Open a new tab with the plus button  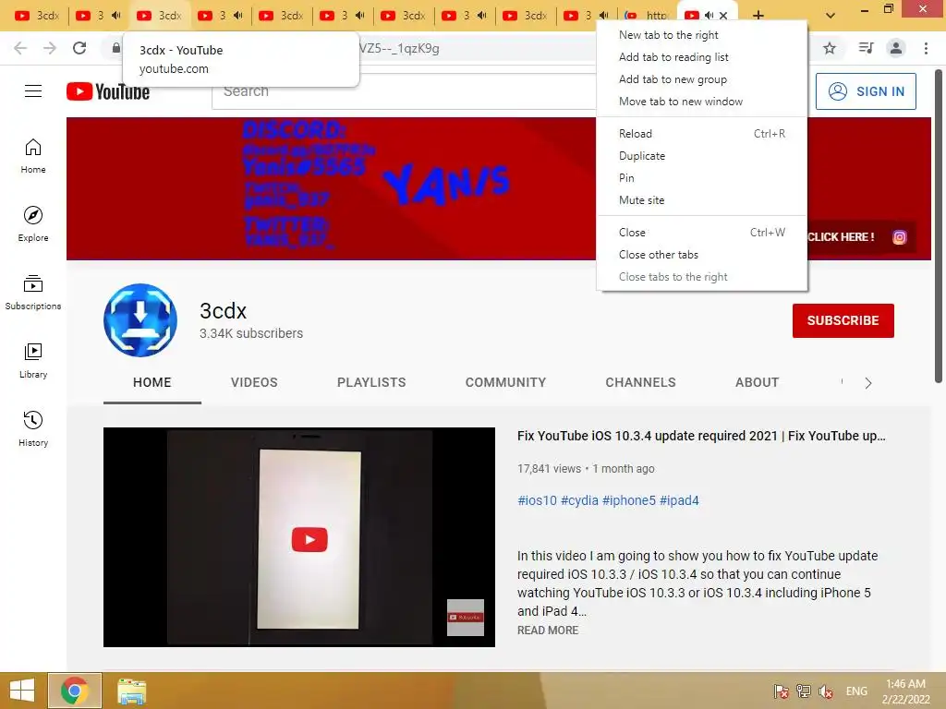click(758, 16)
